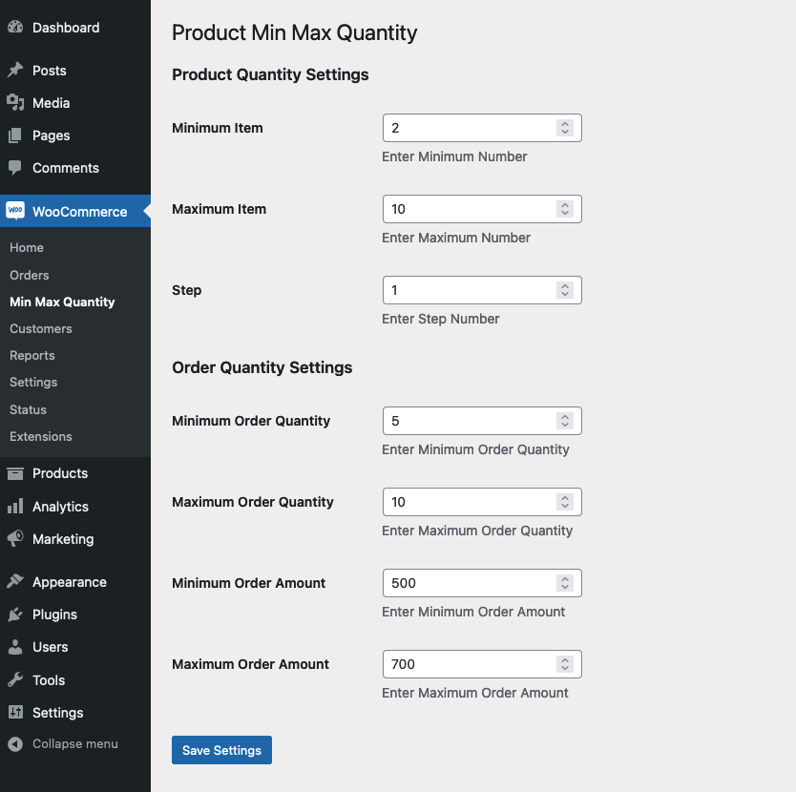
Task: Click the Media library icon
Action: tap(15, 102)
